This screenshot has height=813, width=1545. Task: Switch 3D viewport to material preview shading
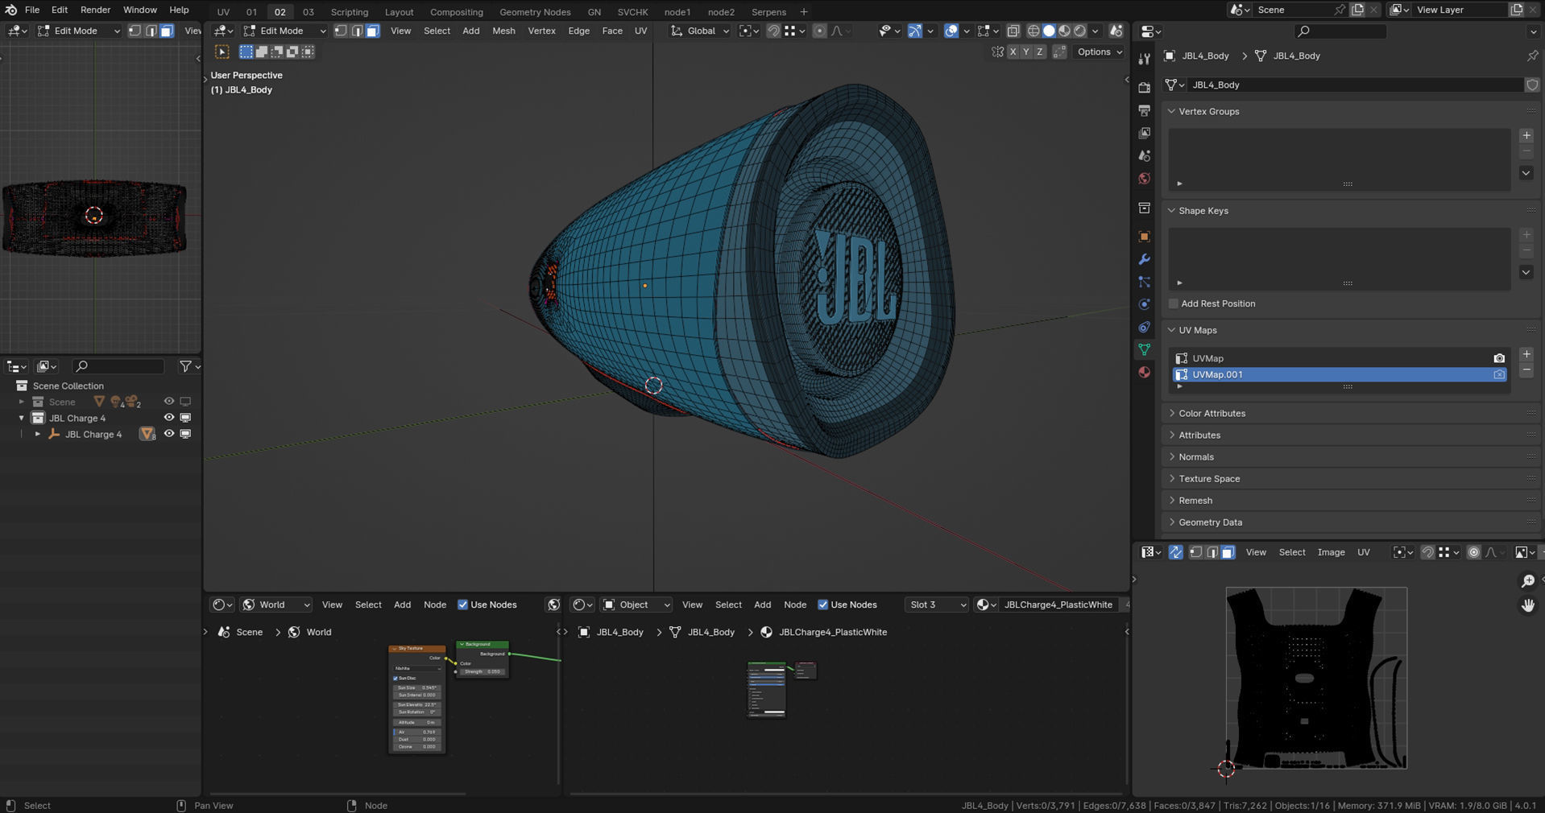(x=1065, y=31)
